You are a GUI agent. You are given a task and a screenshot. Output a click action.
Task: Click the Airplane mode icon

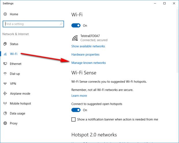(x=5, y=94)
